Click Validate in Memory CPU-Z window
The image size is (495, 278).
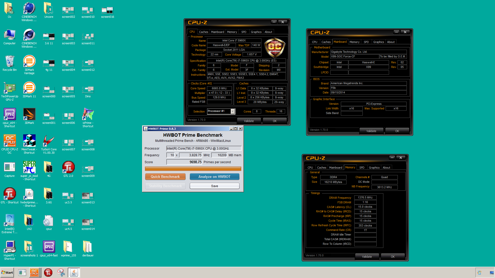point(367,257)
